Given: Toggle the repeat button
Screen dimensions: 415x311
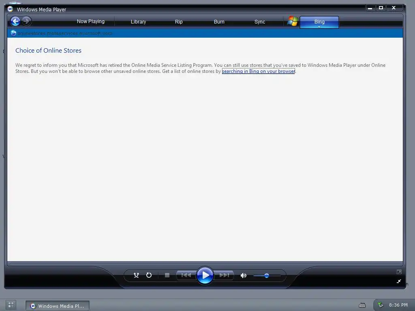Looking at the screenshot, I should point(149,275).
